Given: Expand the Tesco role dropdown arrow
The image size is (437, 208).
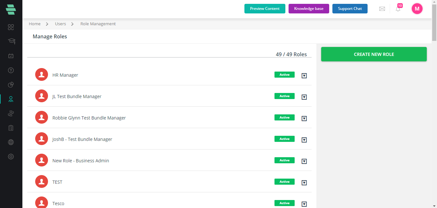Looking at the screenshot, I should point(304,204).
